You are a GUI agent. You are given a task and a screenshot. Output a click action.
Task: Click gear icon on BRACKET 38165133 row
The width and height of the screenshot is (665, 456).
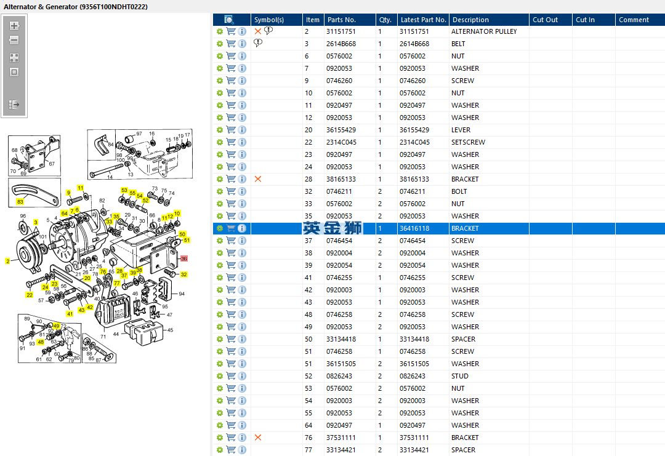point(220,179)
